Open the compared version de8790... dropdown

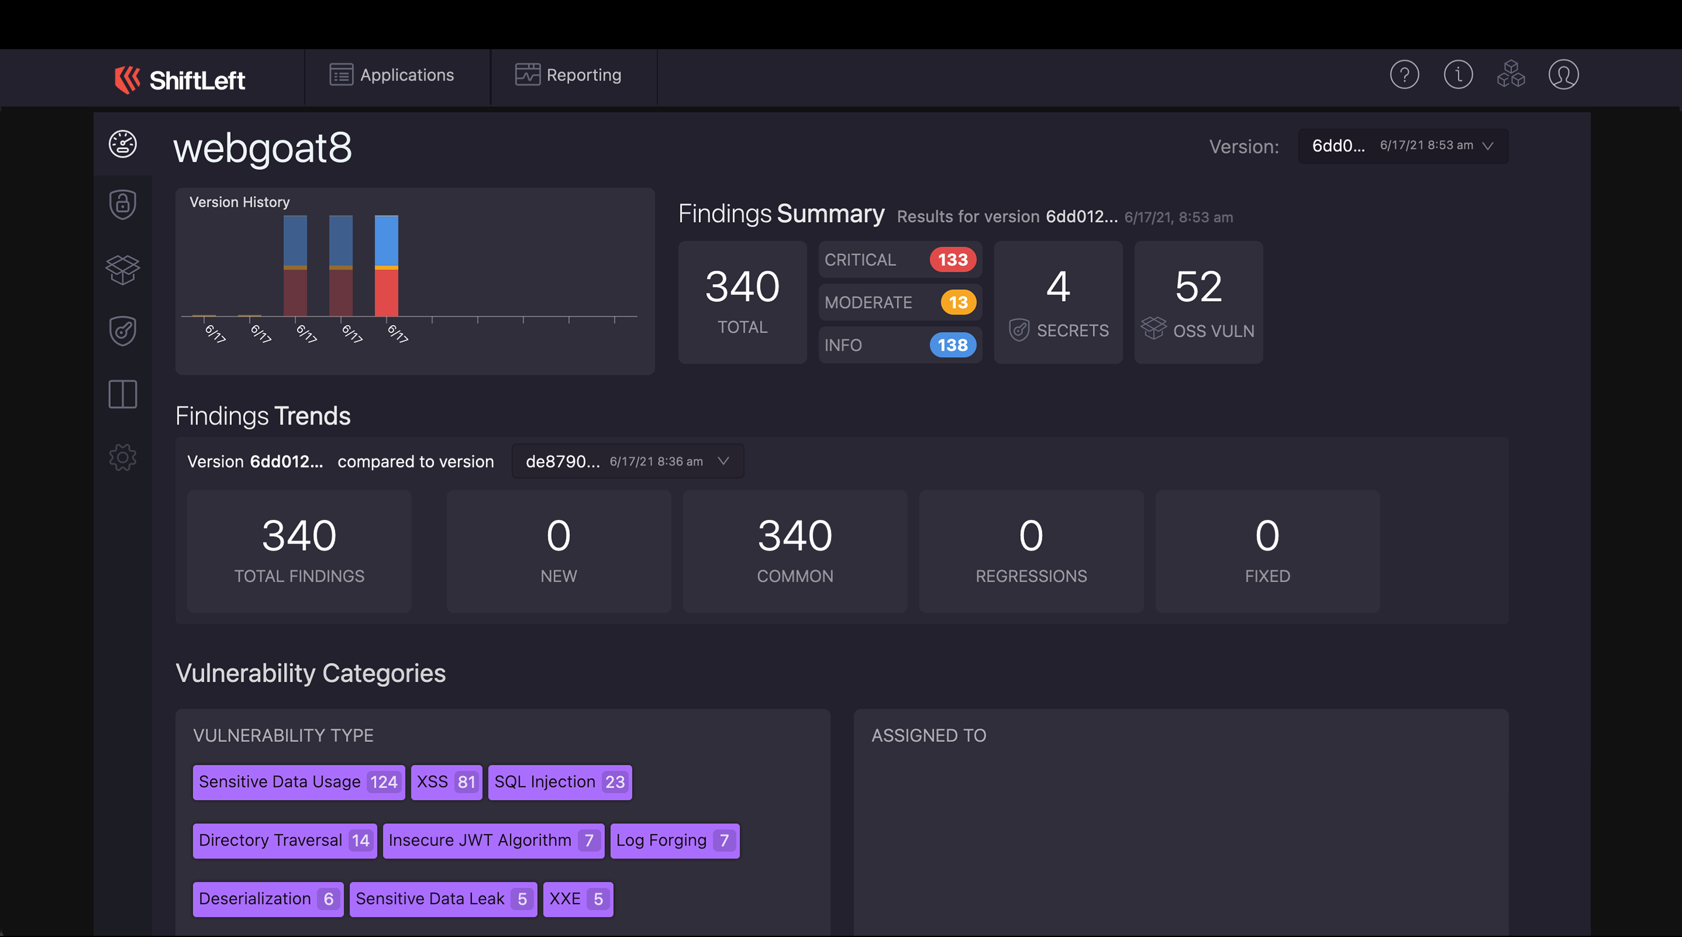tap(627, 461)
